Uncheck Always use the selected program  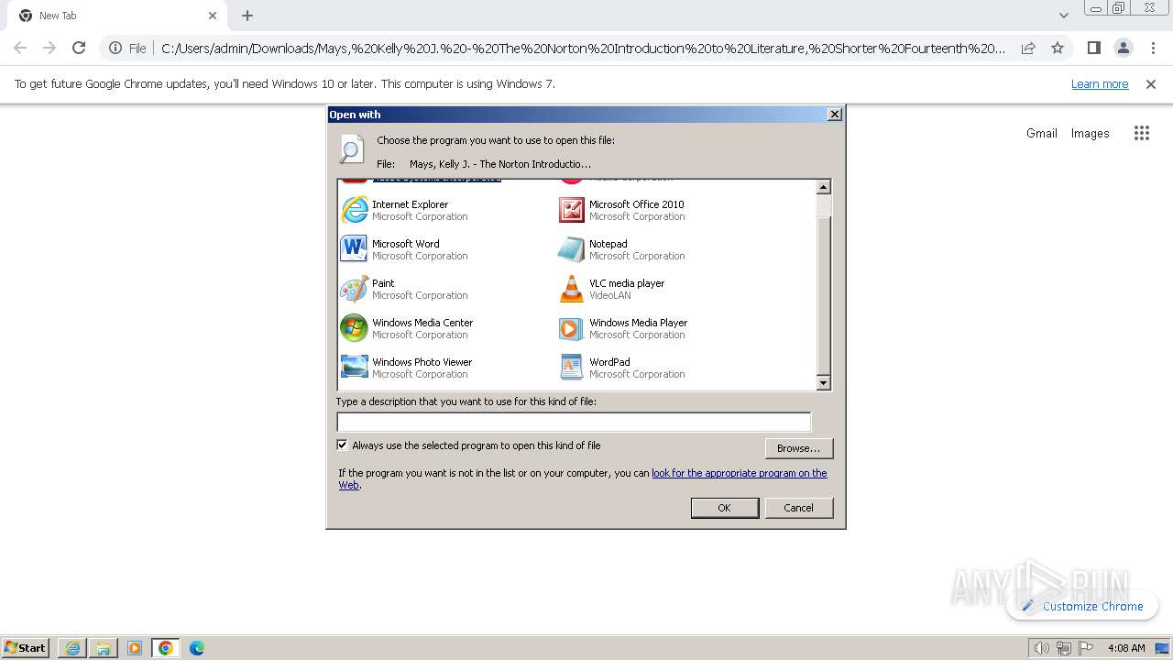pyautogui.click(x=343, y=445)
